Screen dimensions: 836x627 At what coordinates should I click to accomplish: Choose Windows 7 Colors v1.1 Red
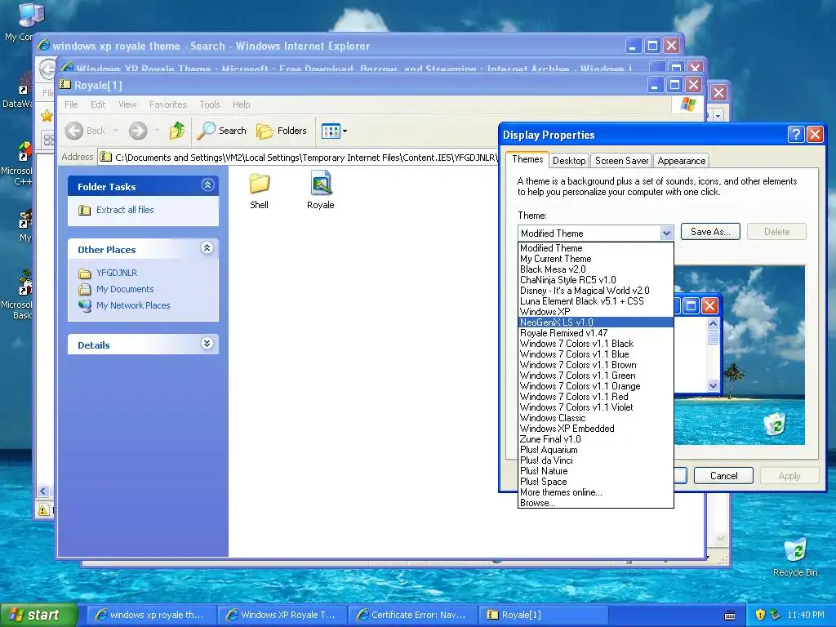coord(595,397)
